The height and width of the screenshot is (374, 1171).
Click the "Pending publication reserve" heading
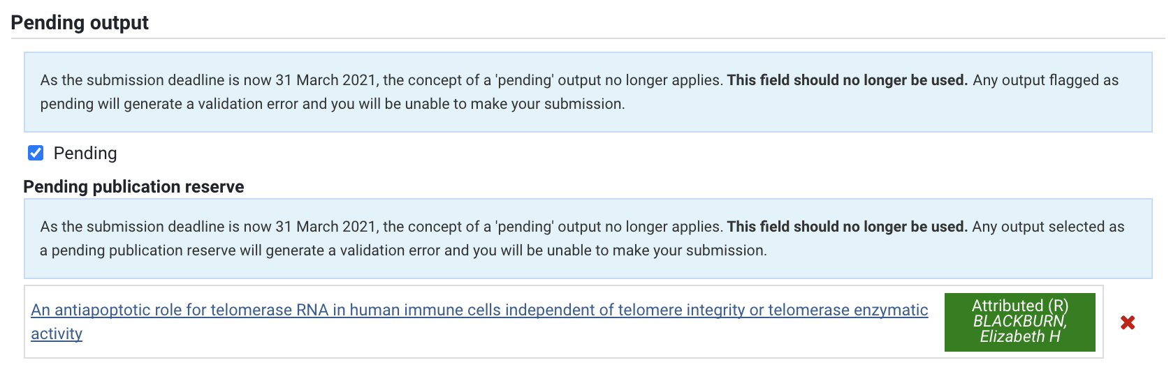133,187
